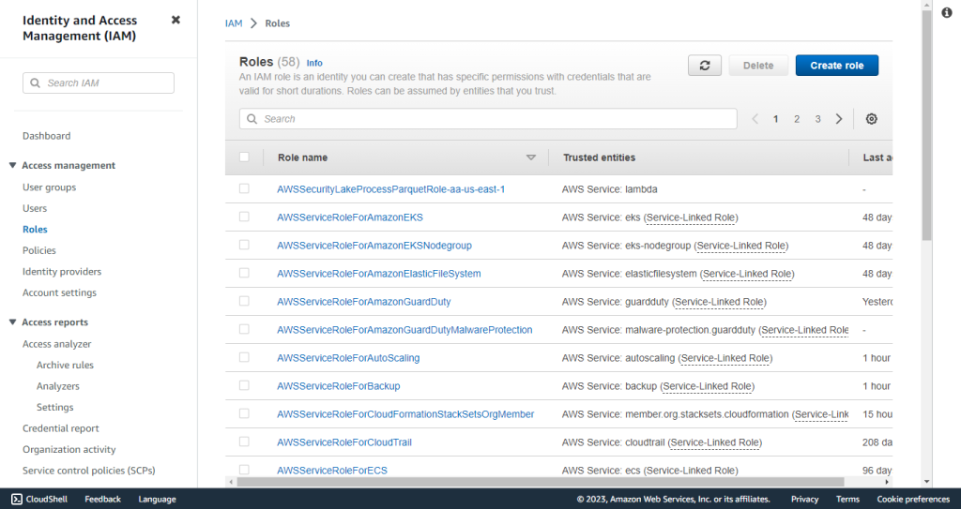Viewport: 961px width, 509px height.
Task: Open Access analyzer in sidebar
Action: click(57, 344)
